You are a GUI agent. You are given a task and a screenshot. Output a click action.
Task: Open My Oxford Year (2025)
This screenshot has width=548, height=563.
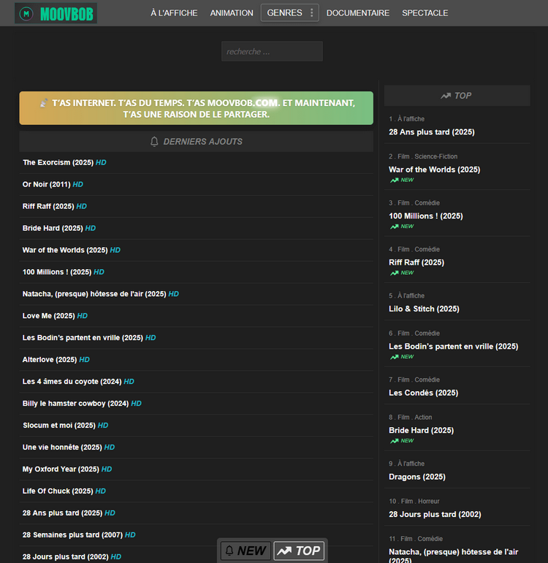click(x=61, y=469)
